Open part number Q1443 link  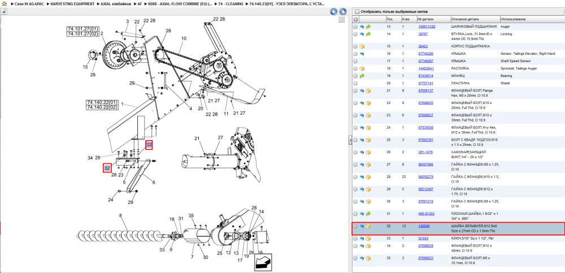[422, 239]
